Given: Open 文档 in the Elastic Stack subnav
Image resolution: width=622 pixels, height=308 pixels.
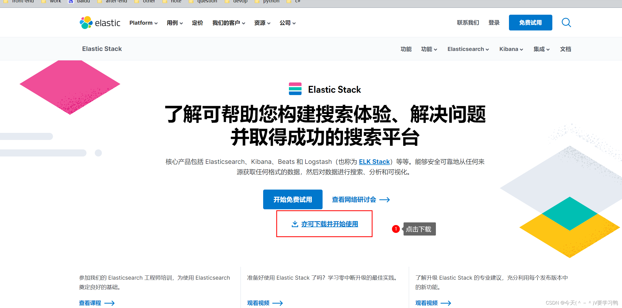Looking at the screenshot, I should coord(565,49).
